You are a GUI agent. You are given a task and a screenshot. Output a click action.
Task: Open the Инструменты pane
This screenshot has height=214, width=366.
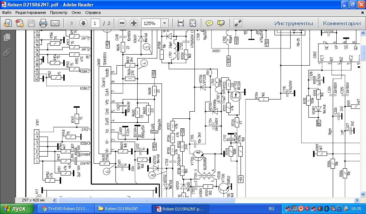[x=293, y=24]
